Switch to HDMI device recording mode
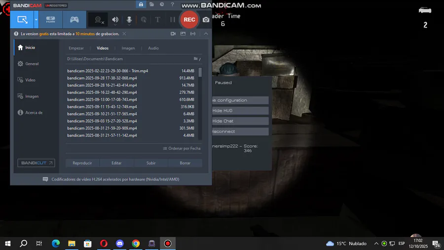444x250 pixels. [50, 20]
